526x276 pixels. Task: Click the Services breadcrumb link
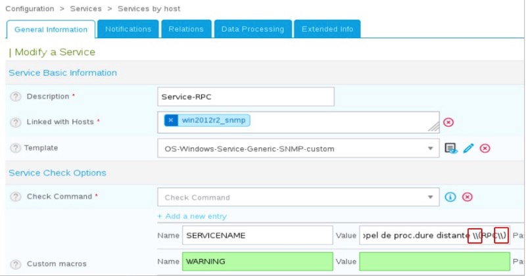point(87,9)
